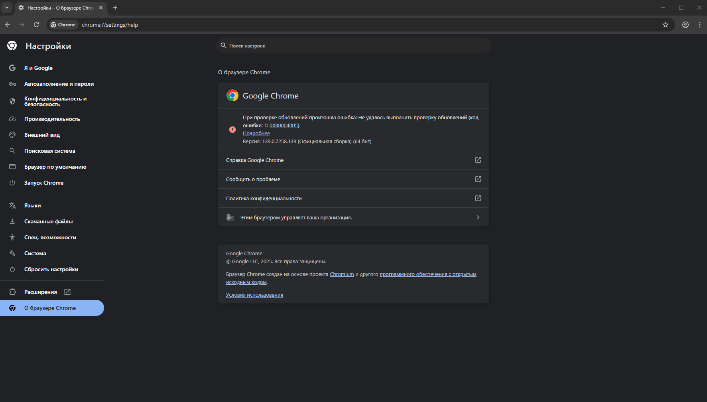This screenshot has height=402, width=707.
Task: Reload the page with refresh icon
Action: point(36,25)
